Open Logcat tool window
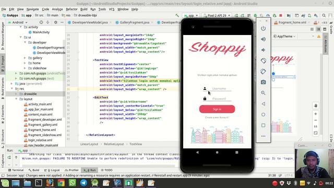 pyautogui.click(x=52, y=170)
